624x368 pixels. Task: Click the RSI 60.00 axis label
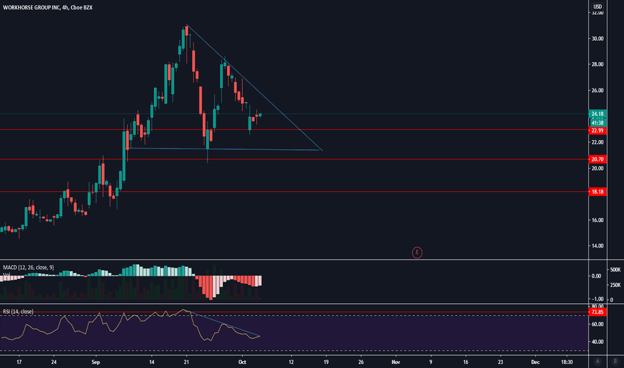pos(597,325)
